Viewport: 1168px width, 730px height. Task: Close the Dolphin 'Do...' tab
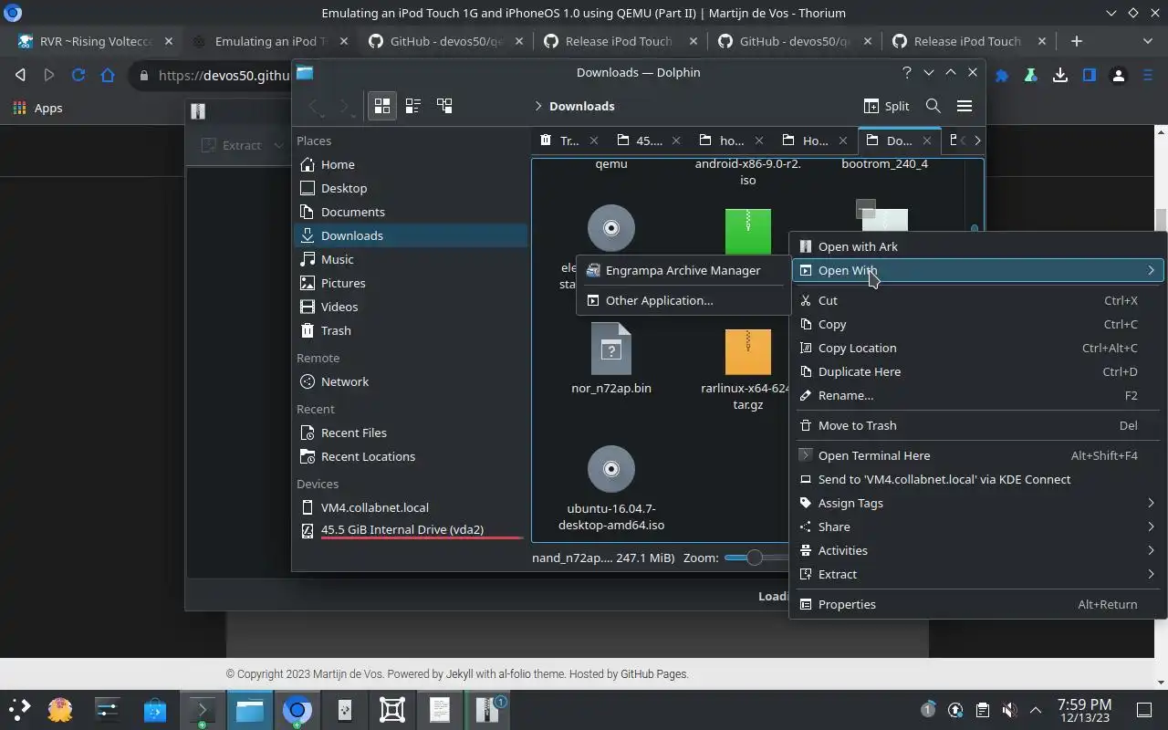pos(927,141)
